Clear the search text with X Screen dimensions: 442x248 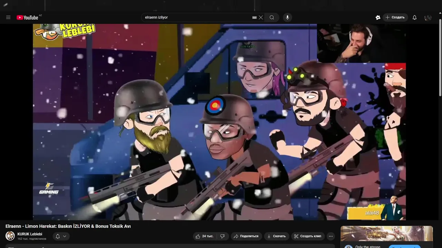pyautogui.click(x=261, y=18)
